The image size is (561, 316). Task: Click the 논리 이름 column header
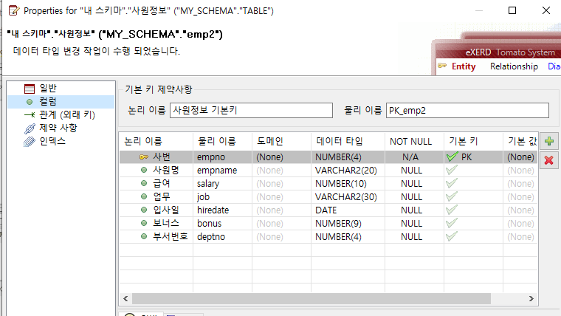point(156,141)
